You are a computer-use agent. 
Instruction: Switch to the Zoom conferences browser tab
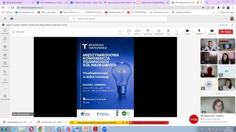(x=52, y=3)
